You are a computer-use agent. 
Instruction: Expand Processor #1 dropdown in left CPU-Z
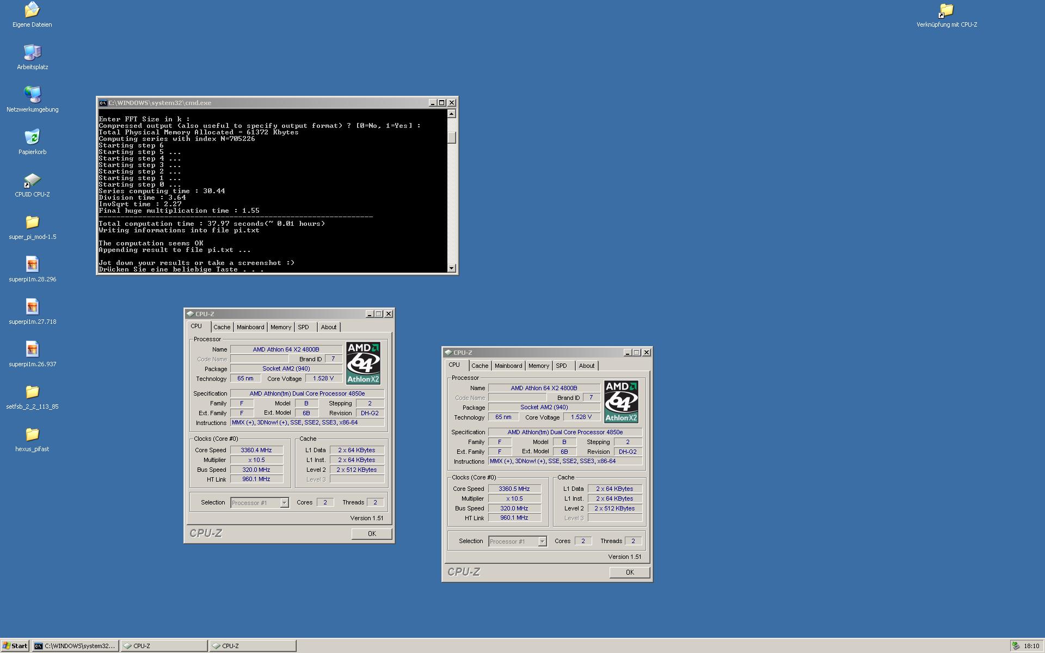[x=284, y=503]
